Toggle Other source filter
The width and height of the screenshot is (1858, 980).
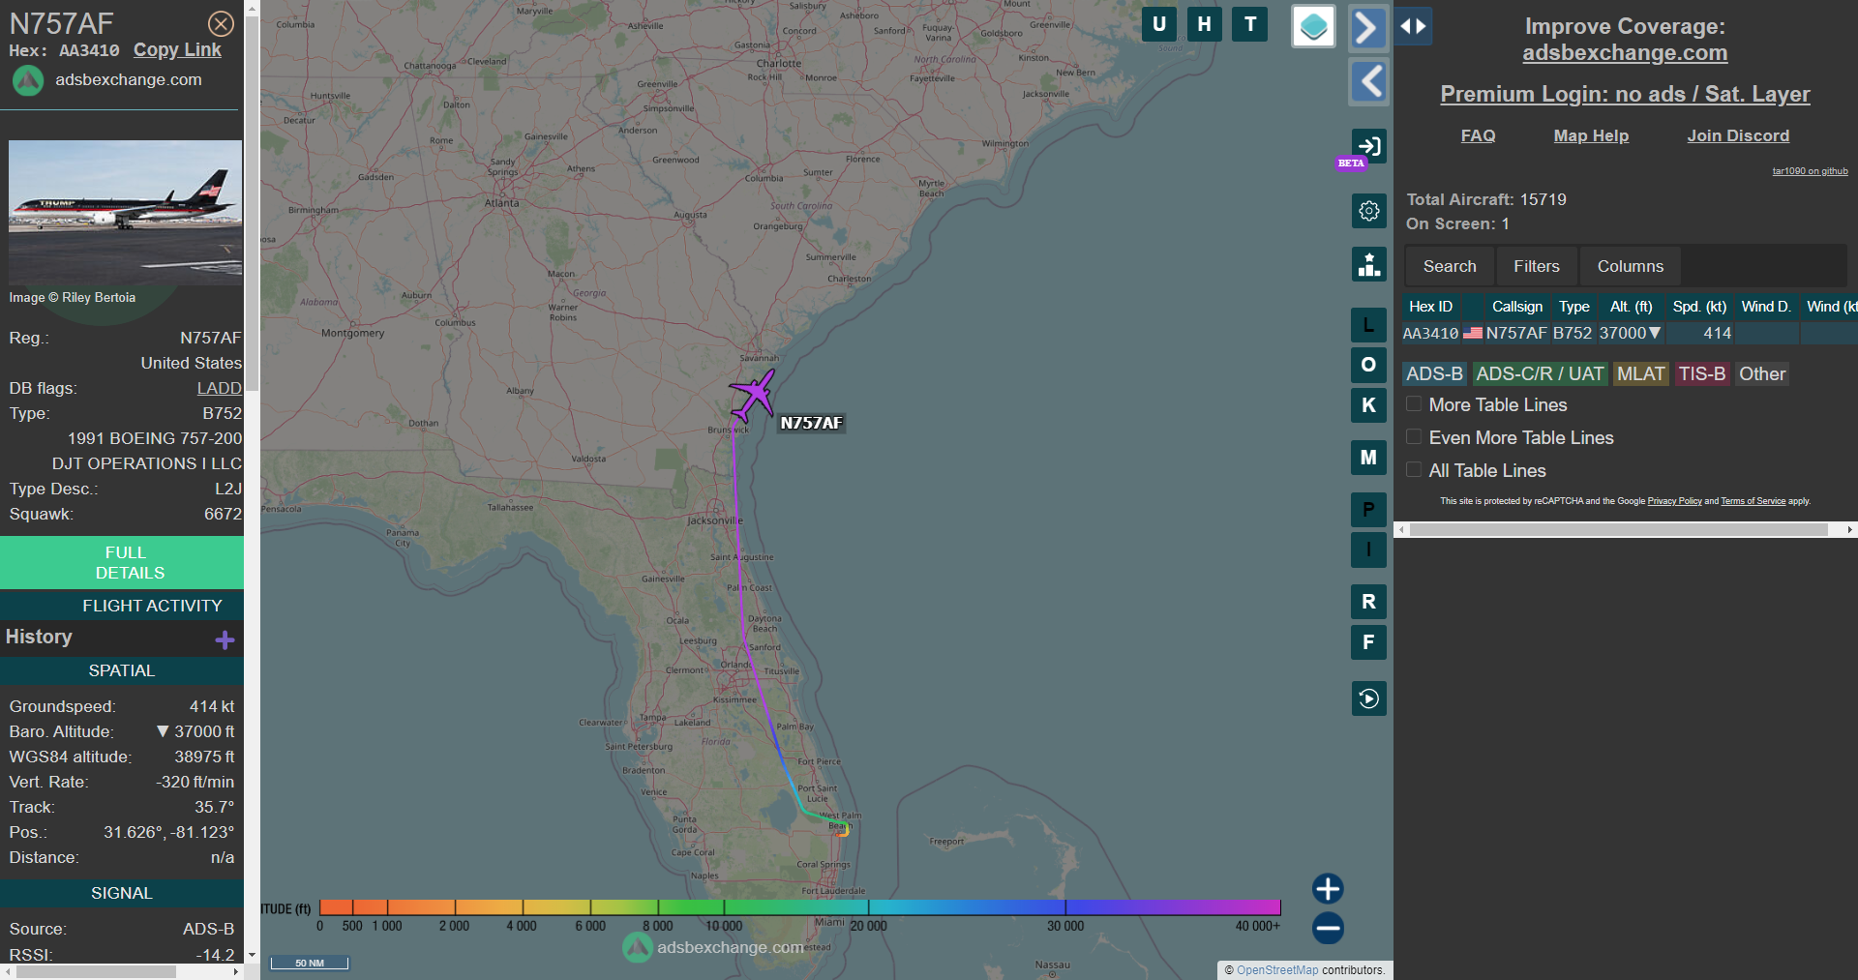(x=1762, y=373)
